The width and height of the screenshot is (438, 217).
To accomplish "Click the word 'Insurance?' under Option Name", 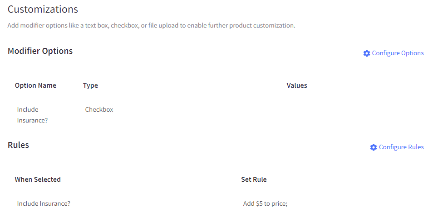I will point(32,121).
